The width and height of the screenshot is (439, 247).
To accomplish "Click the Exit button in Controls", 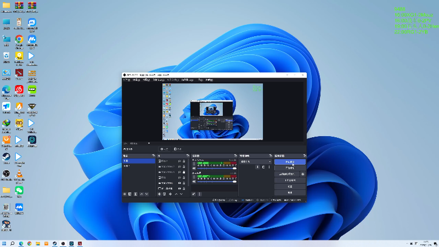I will (x=290, y=193).
